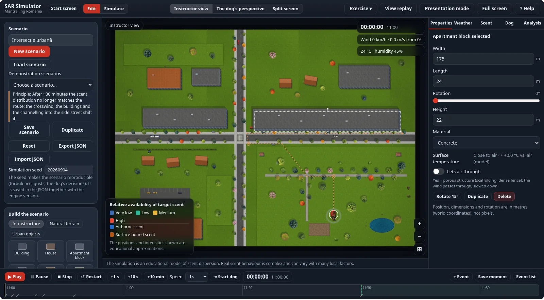Click the Width input field
Screen dimensions: 544x300
483,59
